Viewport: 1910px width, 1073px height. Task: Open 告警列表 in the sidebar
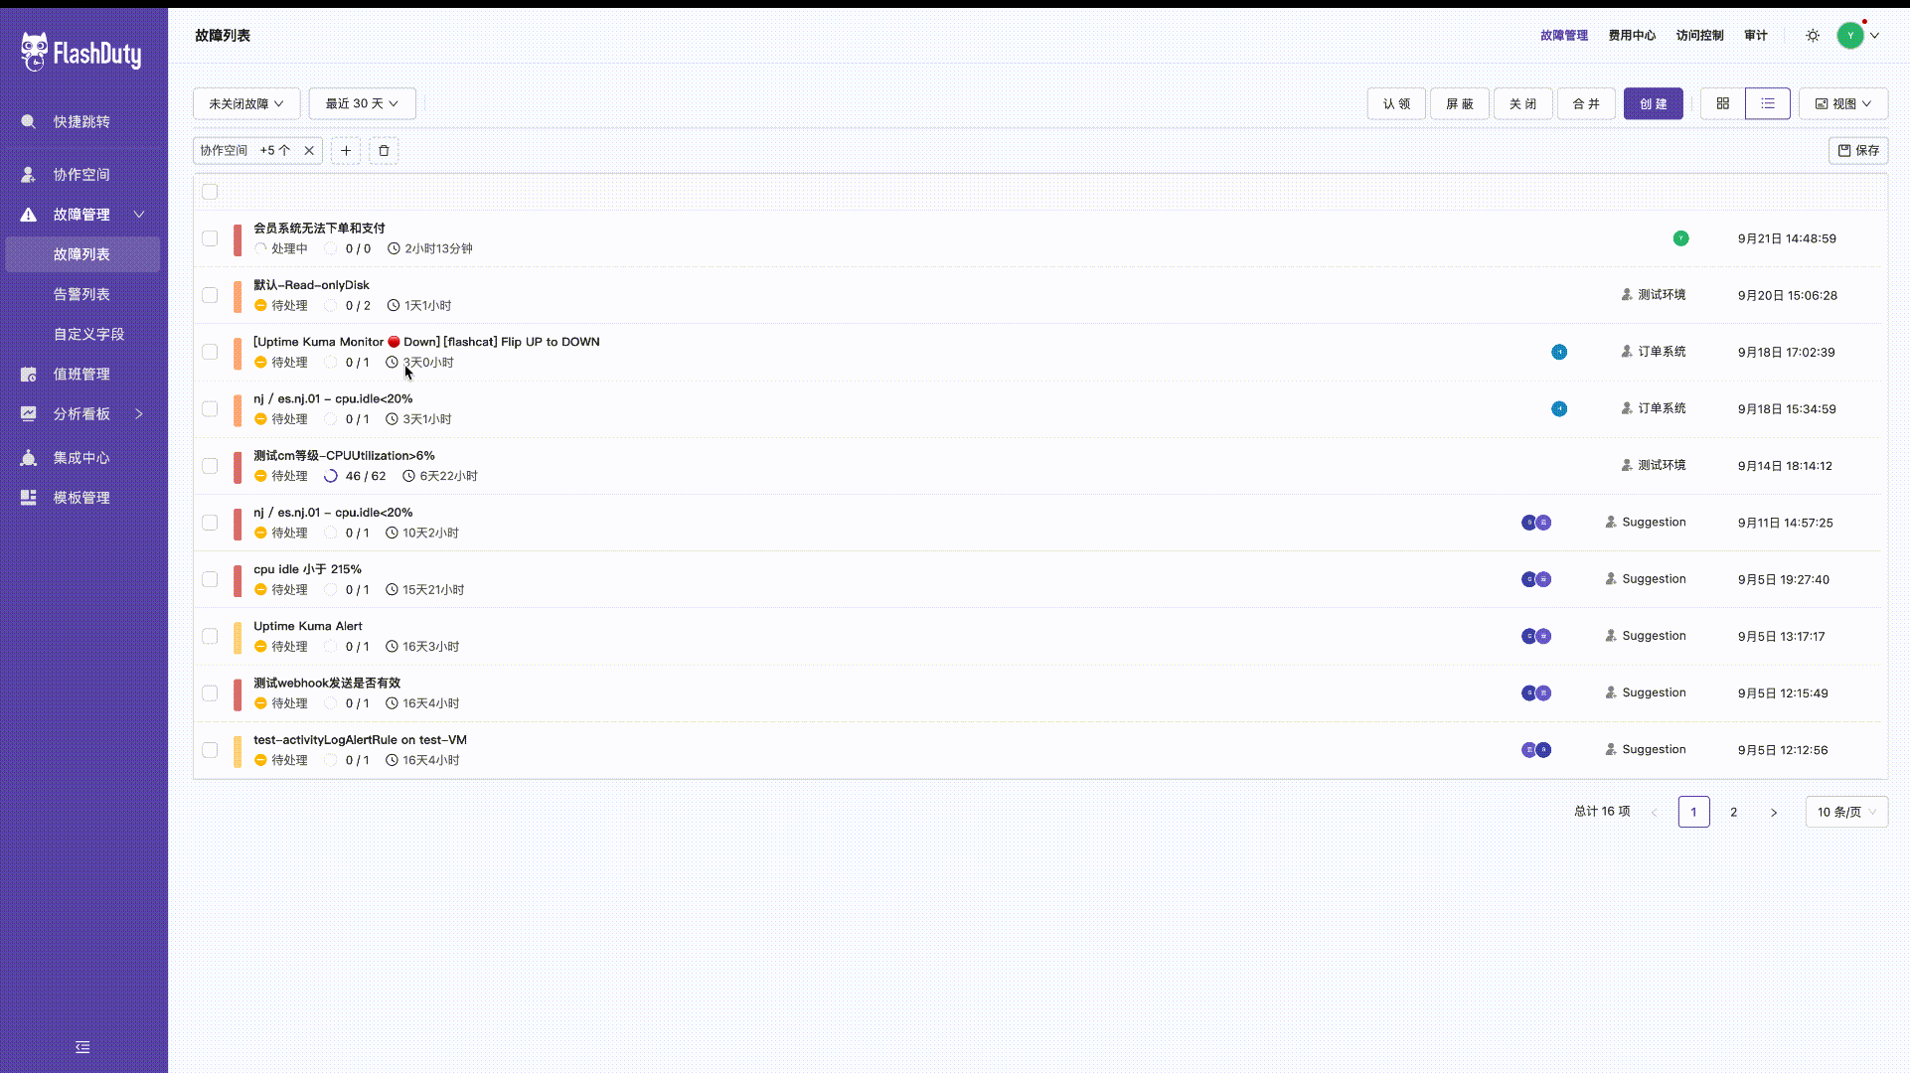81,294
